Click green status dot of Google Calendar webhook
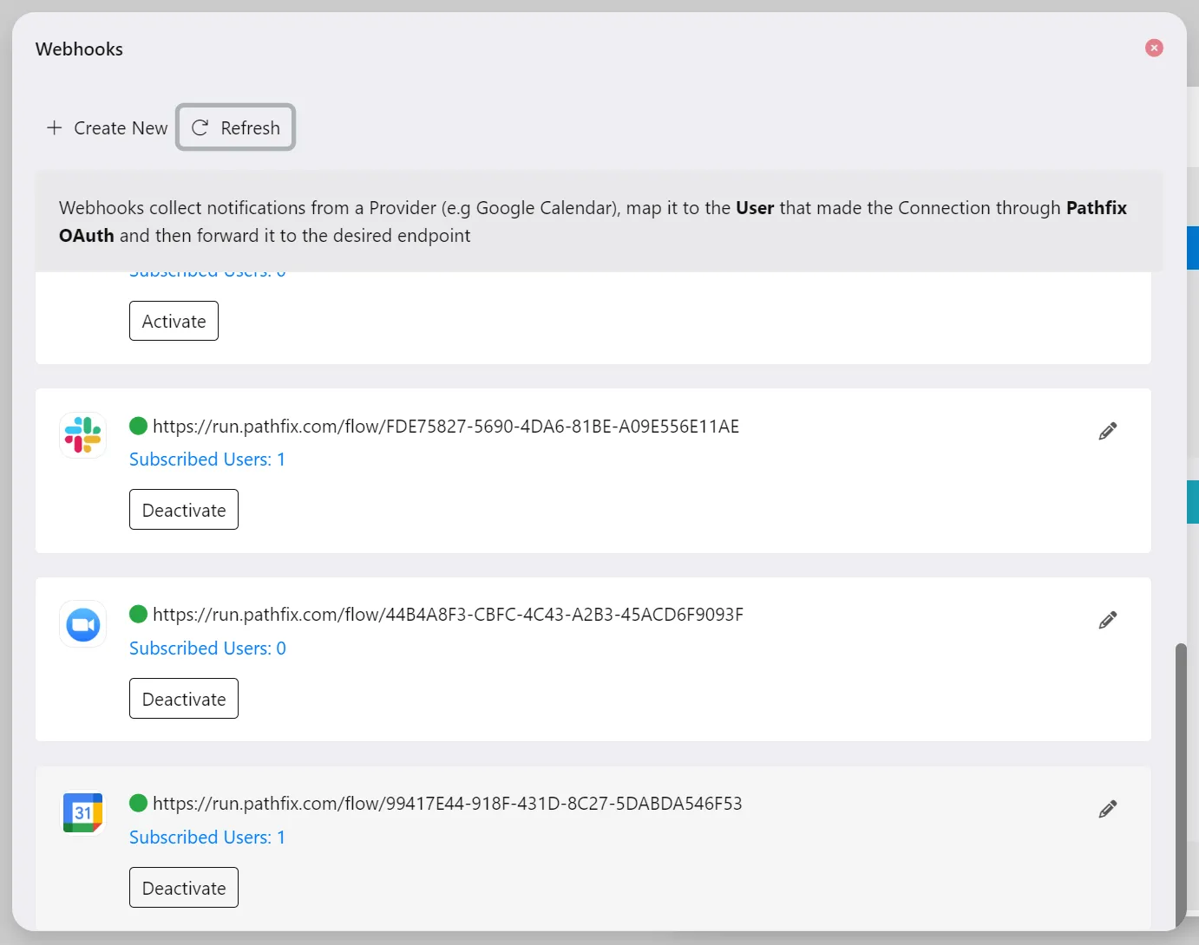Viewport: 1199px width, 945px height. (138, 803)
